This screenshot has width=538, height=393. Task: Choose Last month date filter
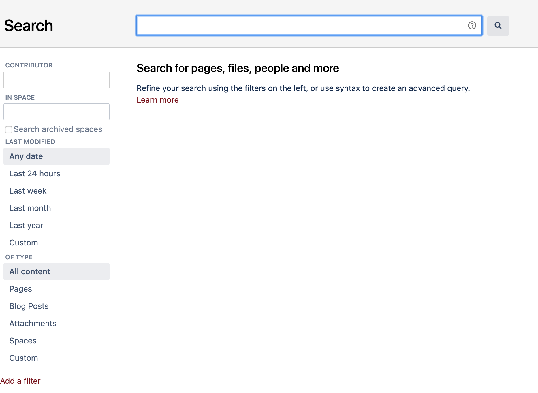30,208
